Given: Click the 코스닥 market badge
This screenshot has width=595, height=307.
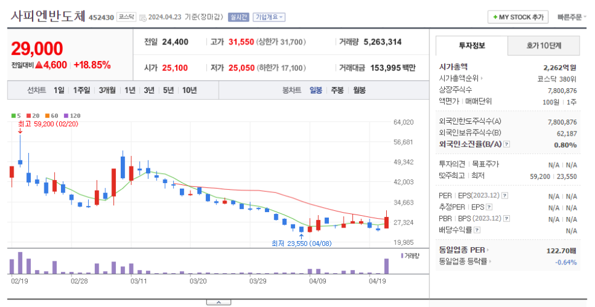Looking at the screenshot, I should click(126, 17).
